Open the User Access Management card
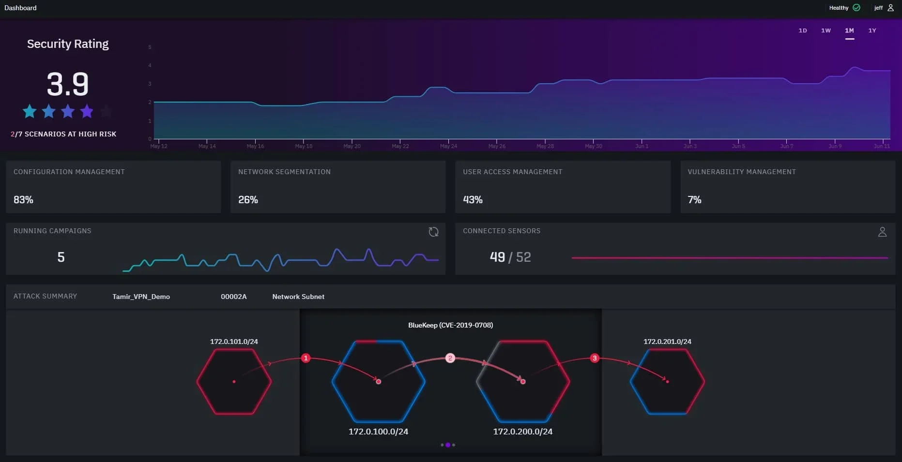This screenshot has height=462, width=902. 563,187
